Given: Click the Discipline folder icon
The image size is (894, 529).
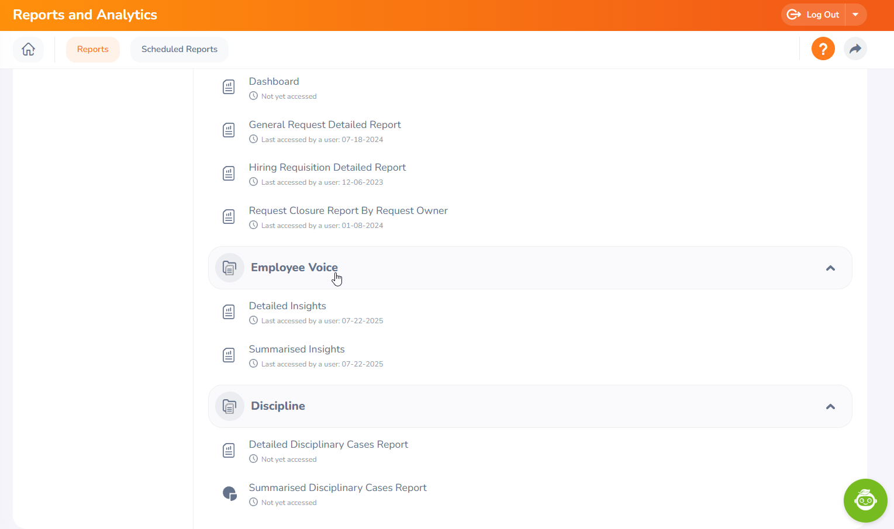Looking at the screenshot, I should [230, 406].
